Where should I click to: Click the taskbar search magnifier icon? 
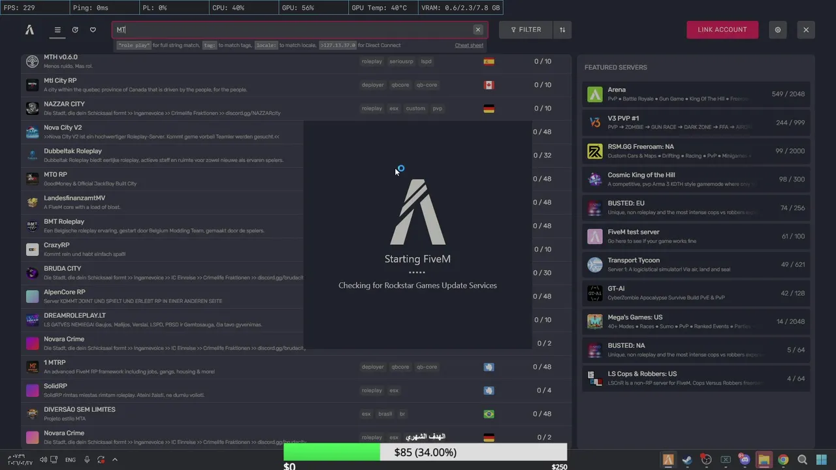tap(803, 460)
